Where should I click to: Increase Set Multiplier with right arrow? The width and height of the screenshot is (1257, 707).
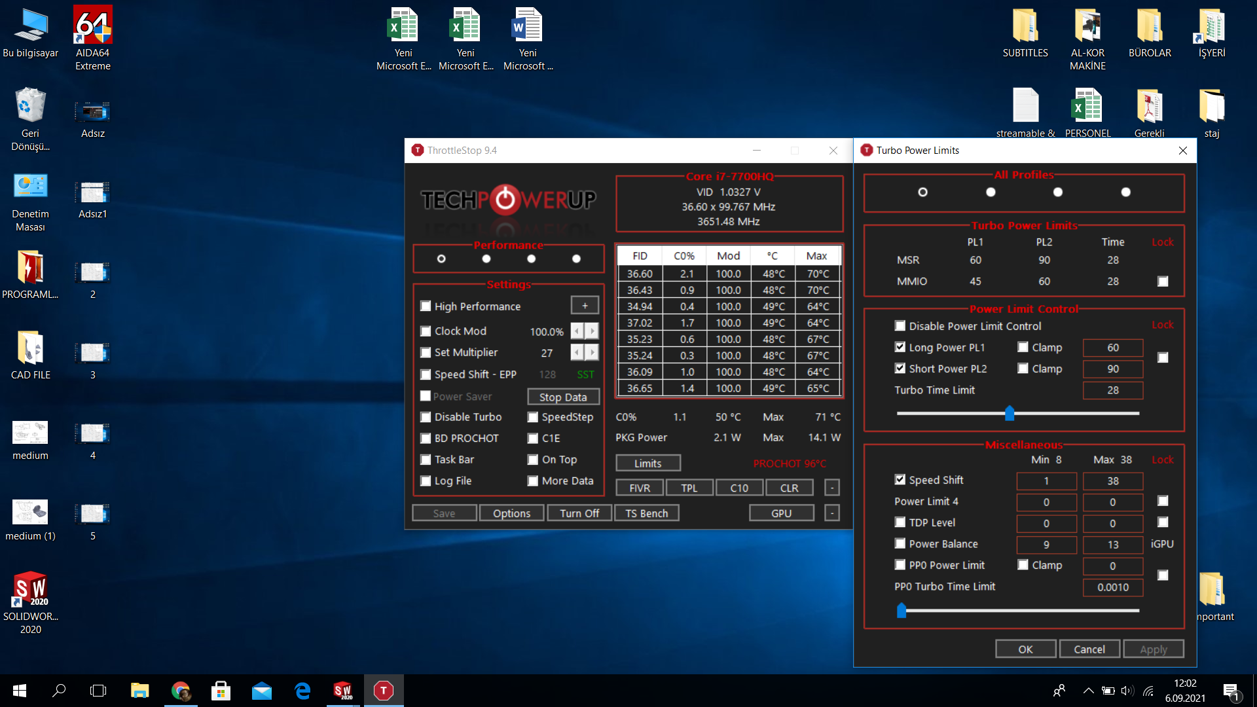click(x=592, y=353)
